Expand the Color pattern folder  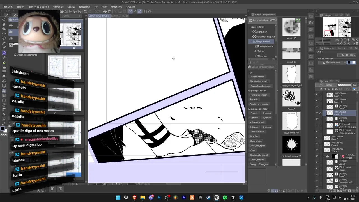(252, 32)
